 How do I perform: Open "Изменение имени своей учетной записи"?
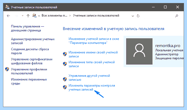pos(93,54)
